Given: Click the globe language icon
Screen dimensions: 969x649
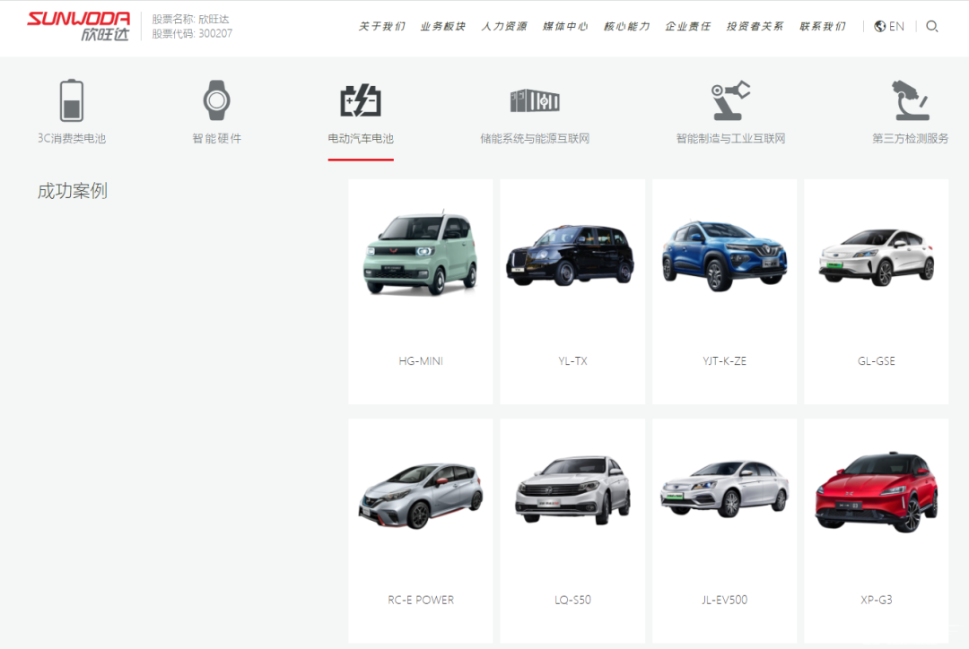Looking at the screenshot, I should [x=880, y=26].
